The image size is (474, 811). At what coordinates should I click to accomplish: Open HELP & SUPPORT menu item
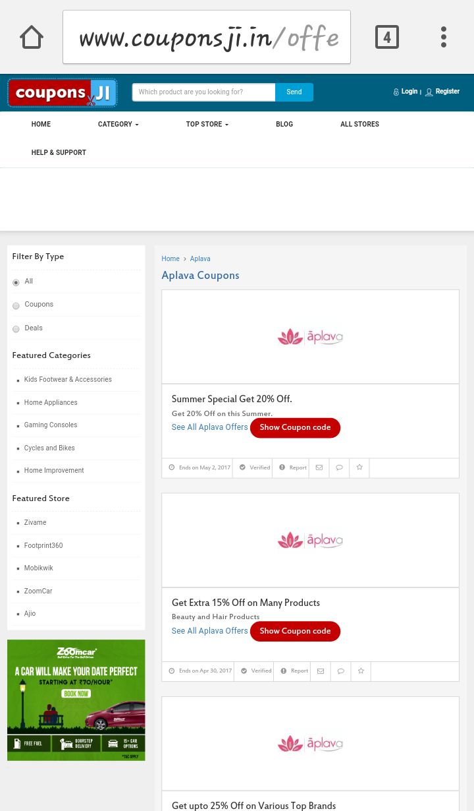pyautogui.click(x=59, y=152)
